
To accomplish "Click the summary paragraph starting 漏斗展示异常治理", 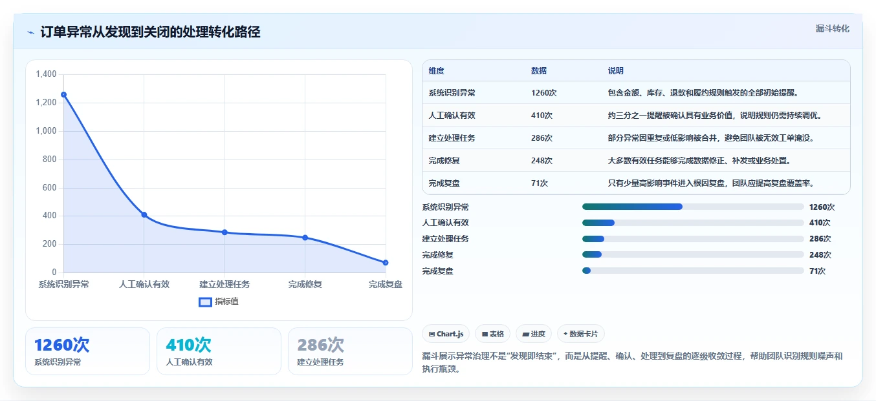I will point(632,363).
